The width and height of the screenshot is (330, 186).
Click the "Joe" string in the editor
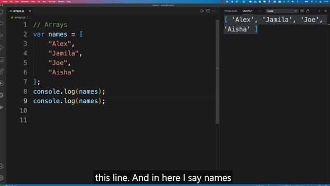point(58,63)
